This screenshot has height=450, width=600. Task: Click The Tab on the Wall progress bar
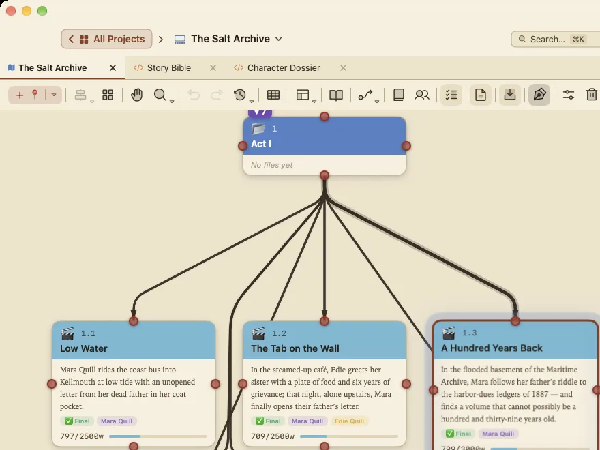(x=349, y=436)
